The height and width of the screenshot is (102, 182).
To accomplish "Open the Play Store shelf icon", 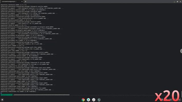I will tap(88, 100).
